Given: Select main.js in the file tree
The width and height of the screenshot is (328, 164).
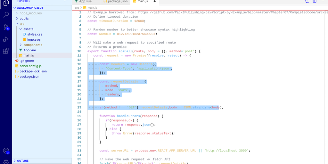Looking at the screenshot, I should coord(29,55).
